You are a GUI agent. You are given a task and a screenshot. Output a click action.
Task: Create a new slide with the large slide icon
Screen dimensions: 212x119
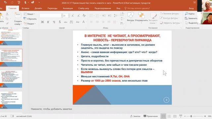tap(18, 16)
